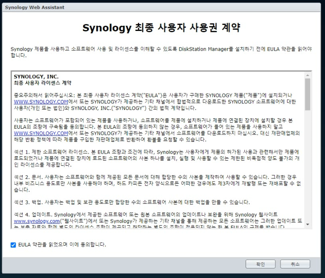The image size is (325, 278).
Task: Click the 'Synology 최종 사용자 사용권 계약' title
Action: coord(161,28)
